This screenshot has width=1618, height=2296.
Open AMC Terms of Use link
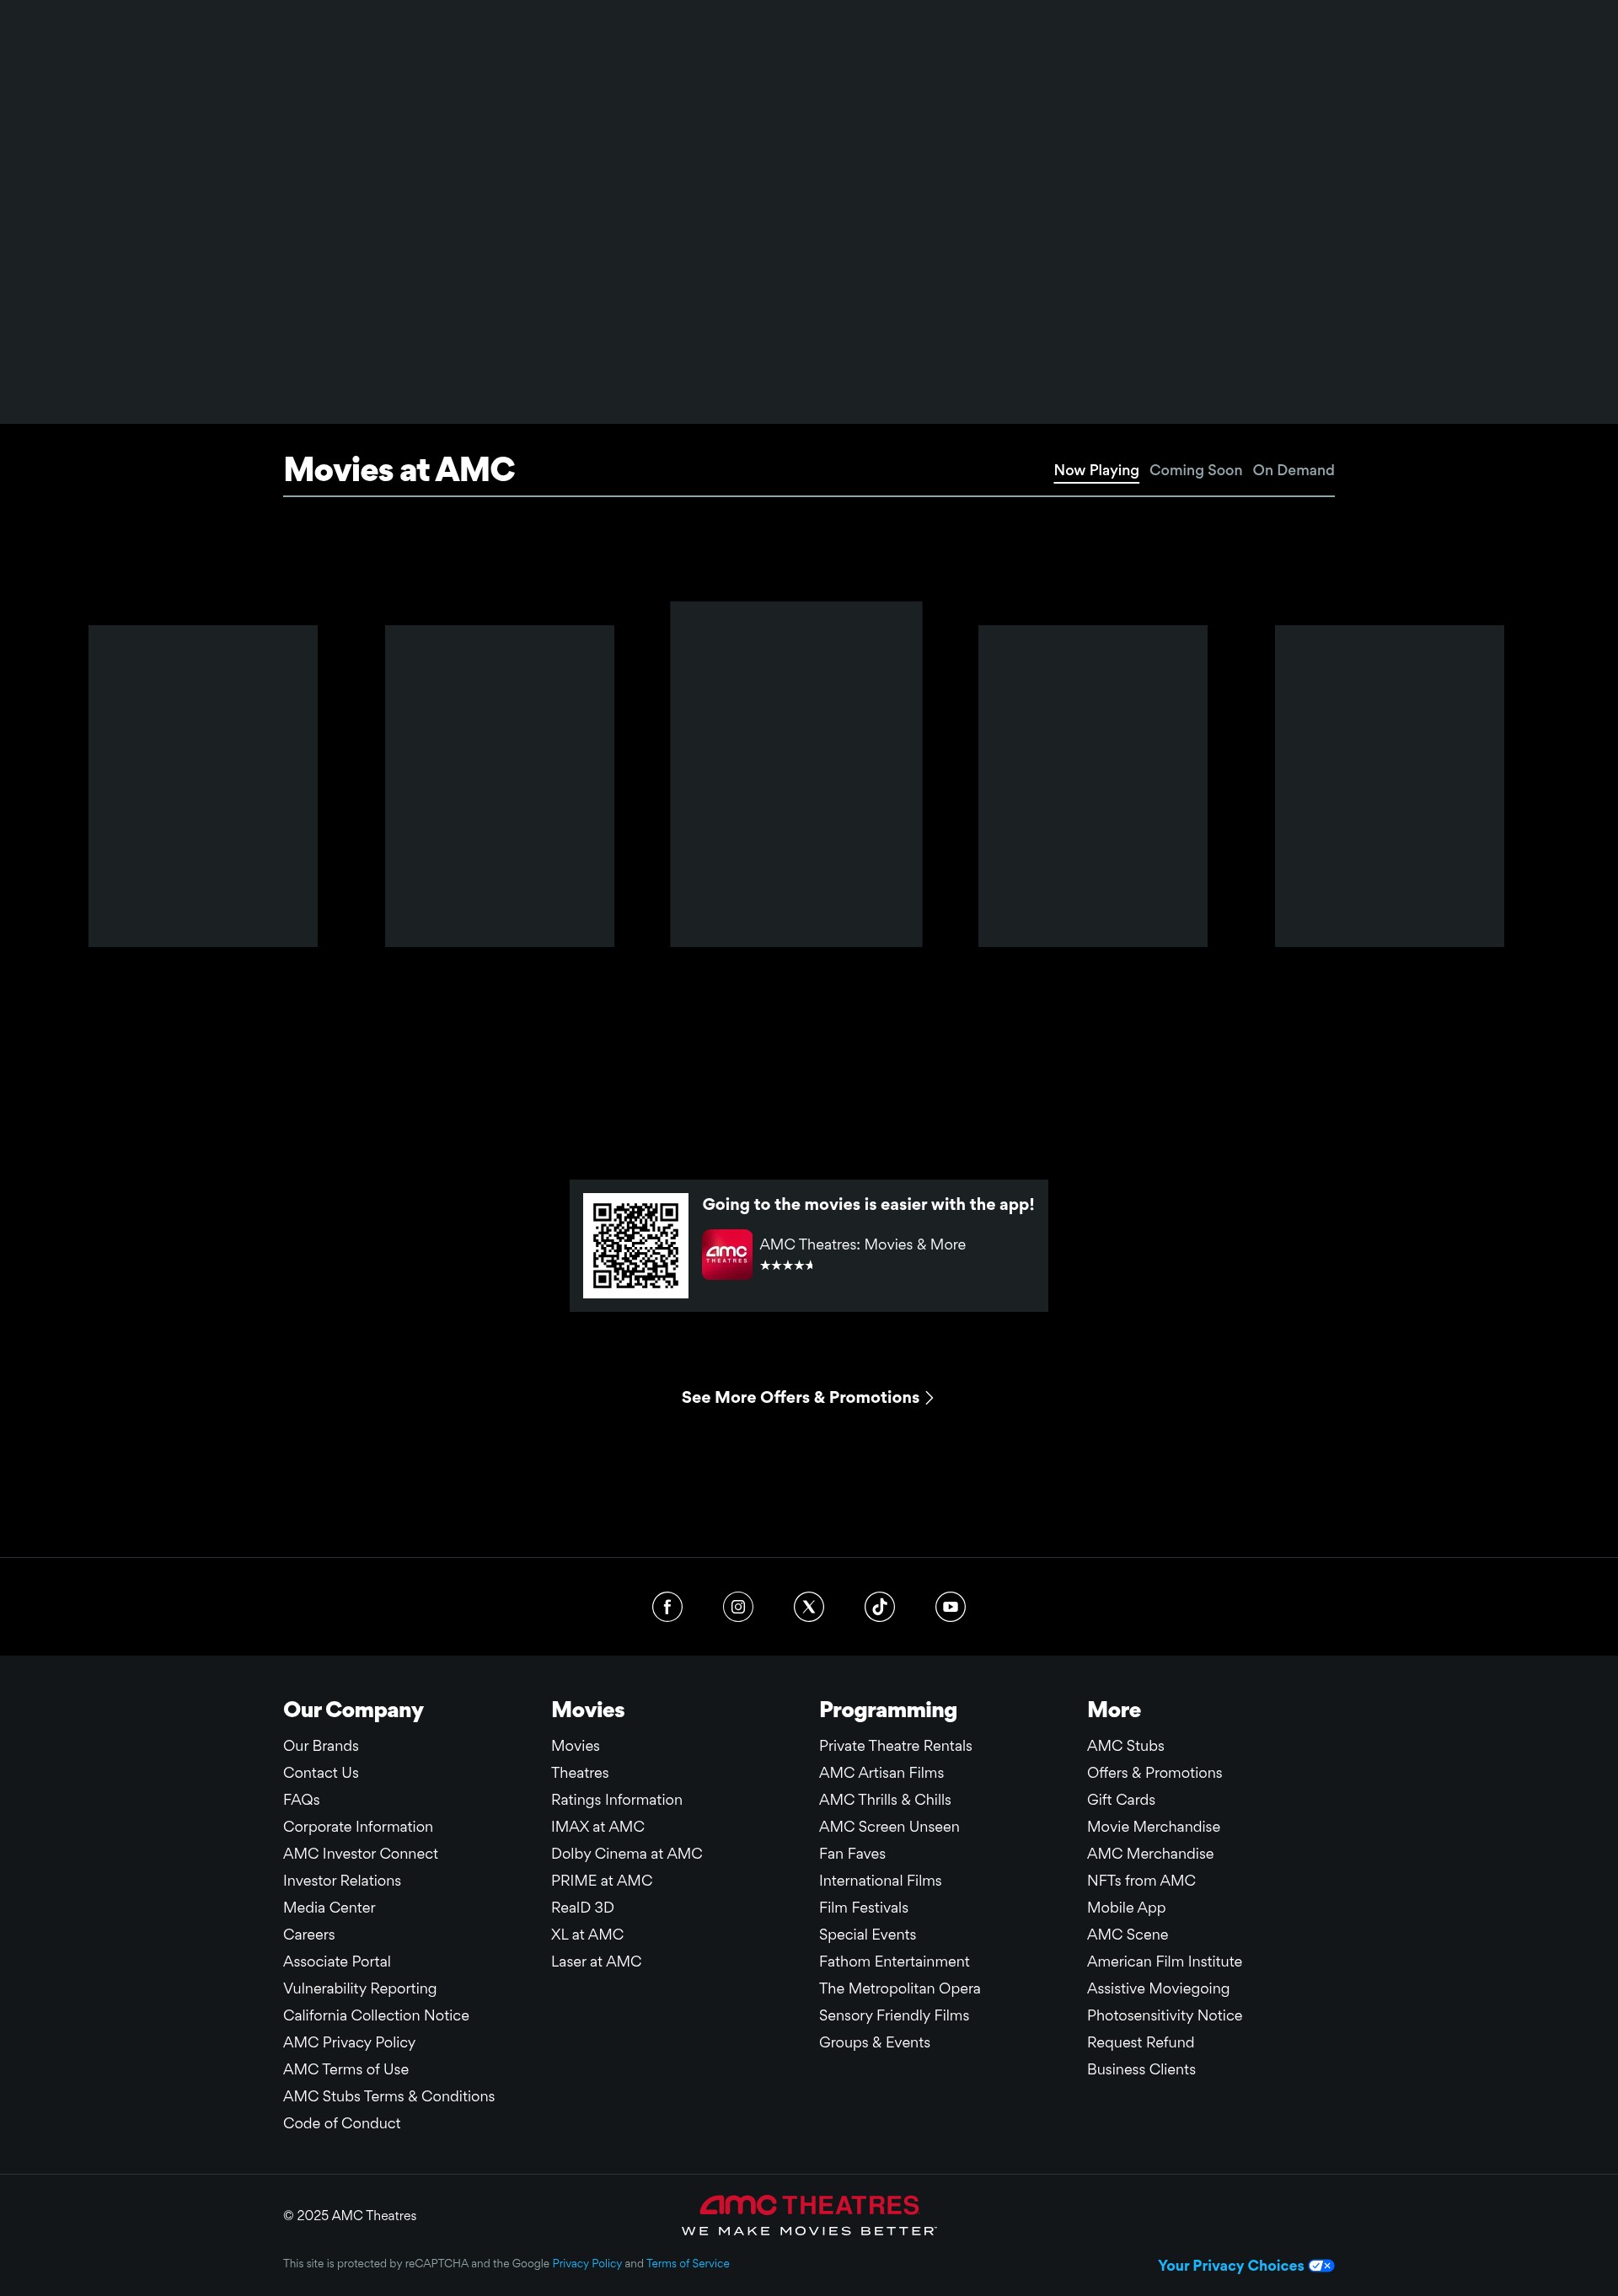(346, 2069)
